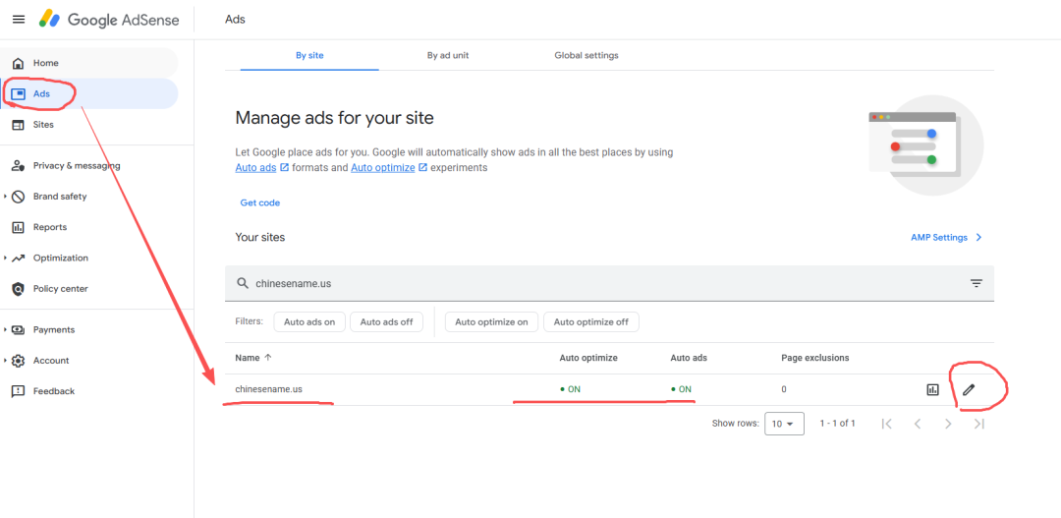
Task: Open the Show rows dropdown
Action: (x=783, y=424)
